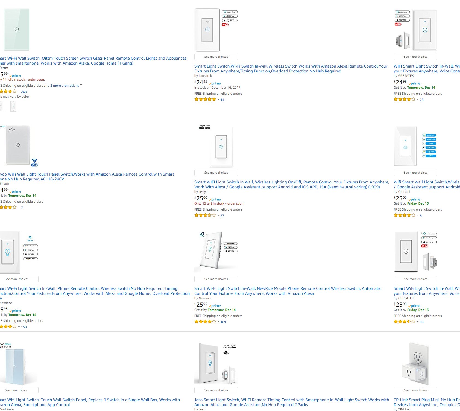Open the Lausatek Smart Light Switch title link

coord(291,69)
